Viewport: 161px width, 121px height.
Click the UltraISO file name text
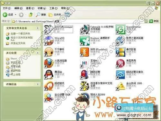point(60,38)
